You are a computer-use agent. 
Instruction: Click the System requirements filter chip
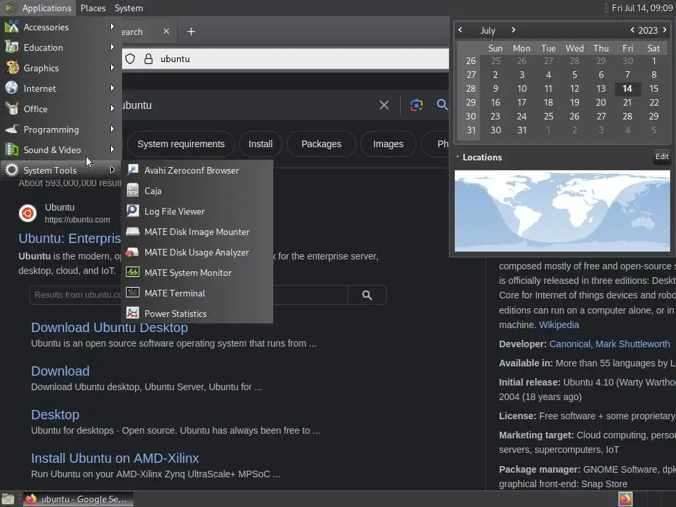pos(181,144)
